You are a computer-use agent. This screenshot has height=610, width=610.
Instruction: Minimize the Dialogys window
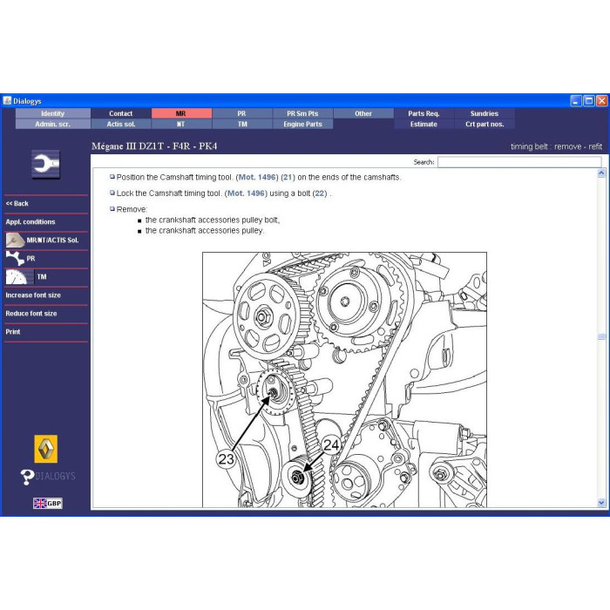point(576,101)
